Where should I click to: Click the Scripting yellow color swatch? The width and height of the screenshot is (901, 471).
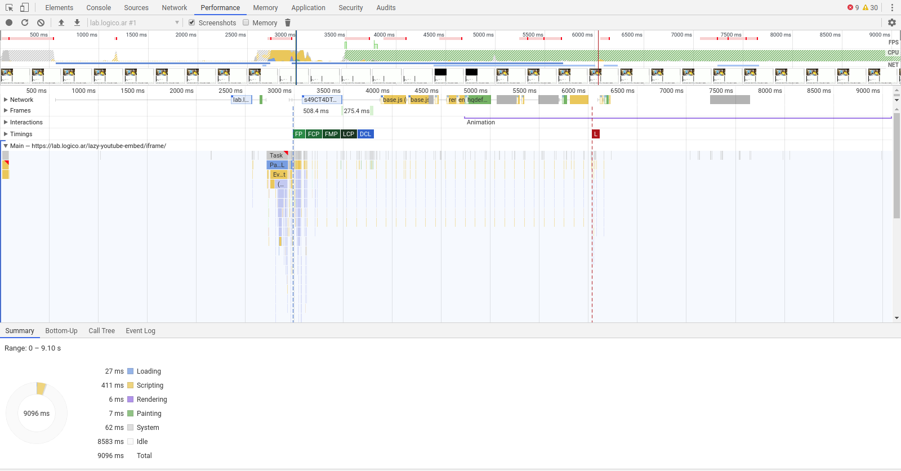[x=131, y=385]
